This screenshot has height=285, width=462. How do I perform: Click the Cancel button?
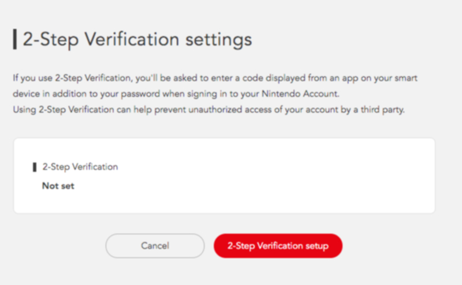[155, 246]
